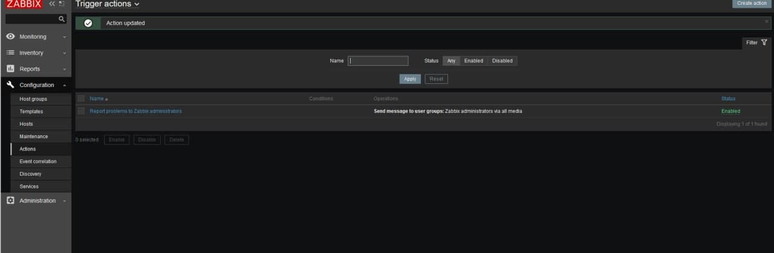The image size is (774, 253).
Task: Click the Conditions column header text
Action: coord(321,98)
